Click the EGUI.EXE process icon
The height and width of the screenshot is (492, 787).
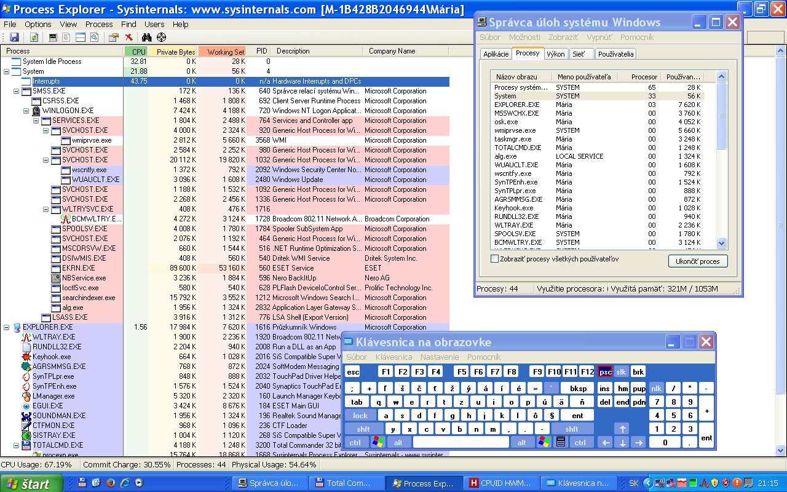[x=26, y=406]
